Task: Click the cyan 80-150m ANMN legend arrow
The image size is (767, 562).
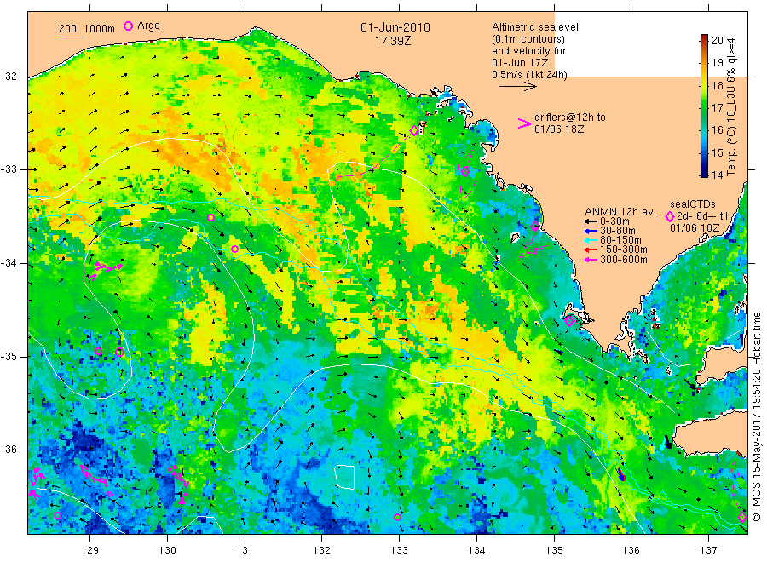Action: click(x=591, y=240)
